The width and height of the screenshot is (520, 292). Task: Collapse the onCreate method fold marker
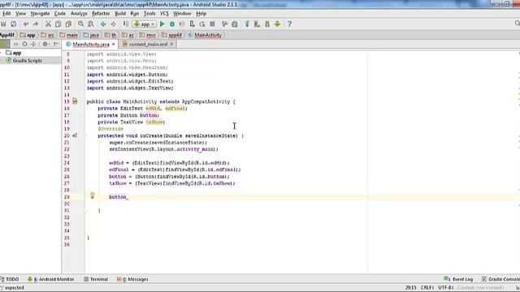[x=84, y=135]
